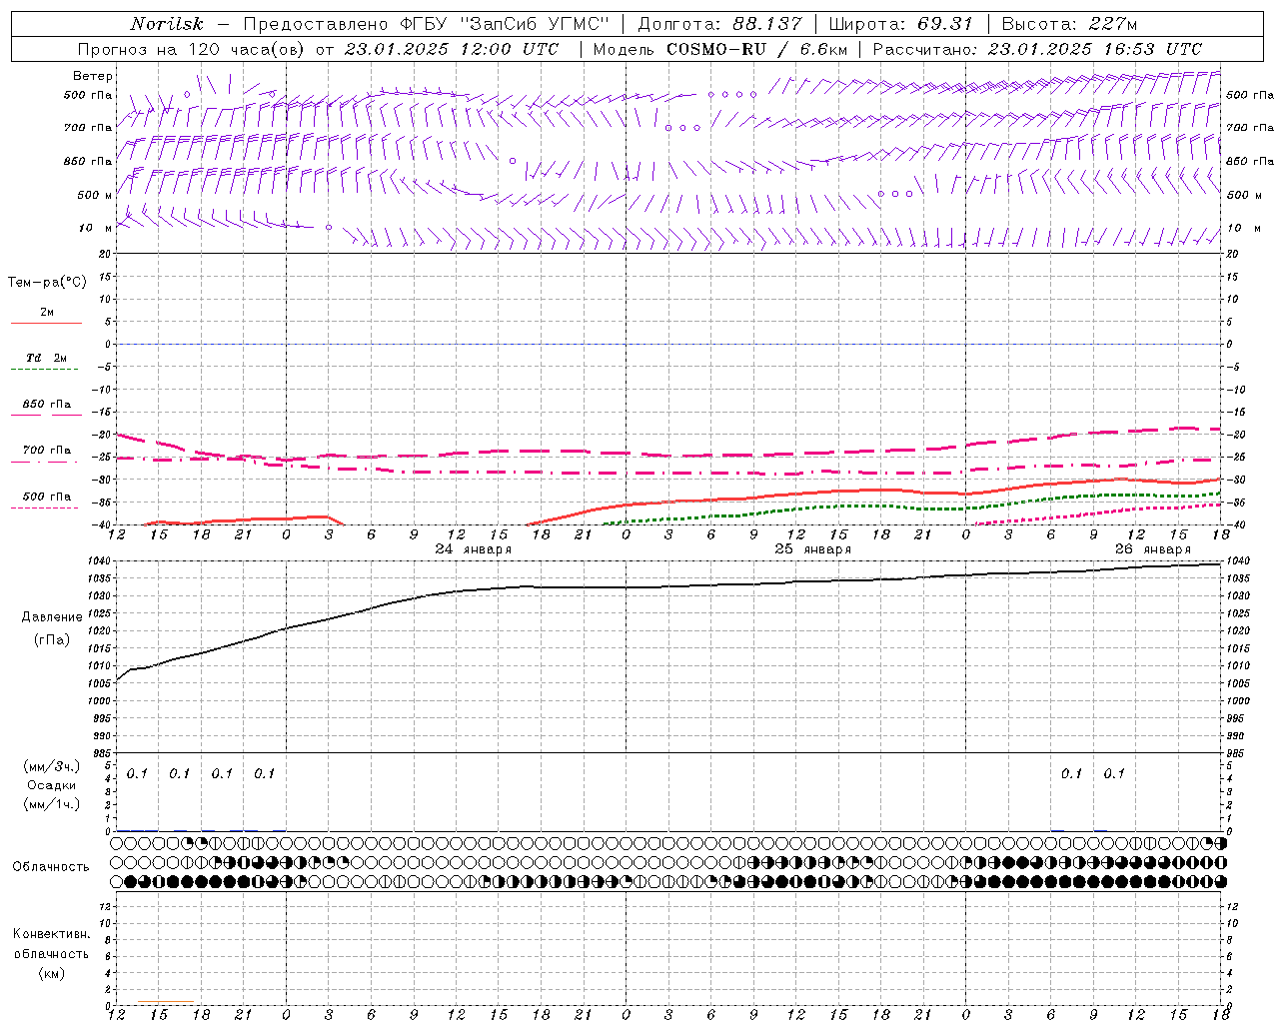Screen dimensions: 1279x1023
Task: Click the Ветер panel label
Action: tap(93, 76)
